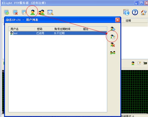The image size is (148, 117).
Task: Click the home info icon
Action: pos(144,12)
